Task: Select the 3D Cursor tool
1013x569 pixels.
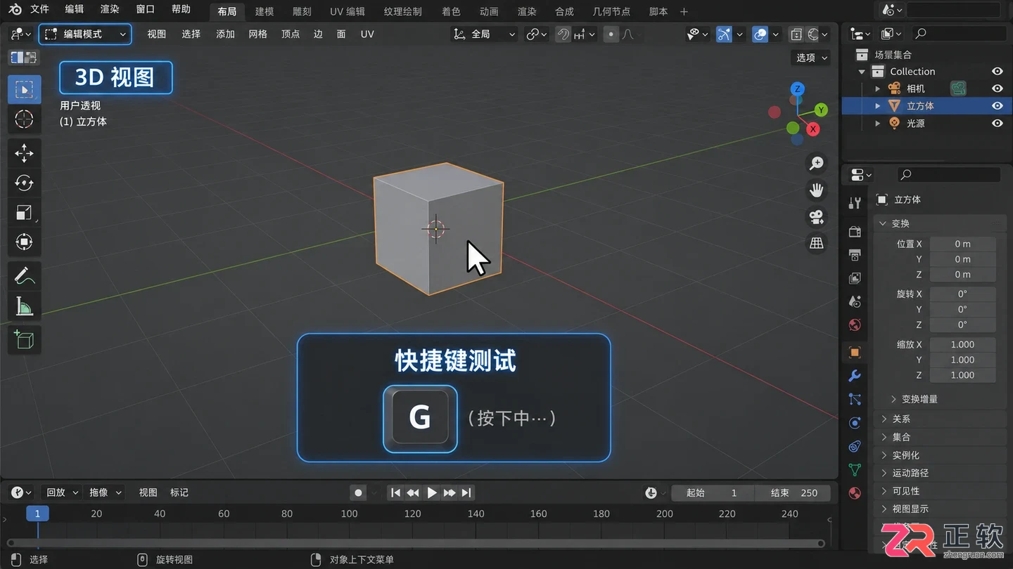Action: tap(24, 119)
